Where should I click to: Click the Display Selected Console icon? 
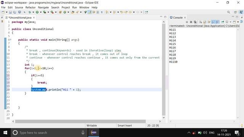[x=227, y=22]
